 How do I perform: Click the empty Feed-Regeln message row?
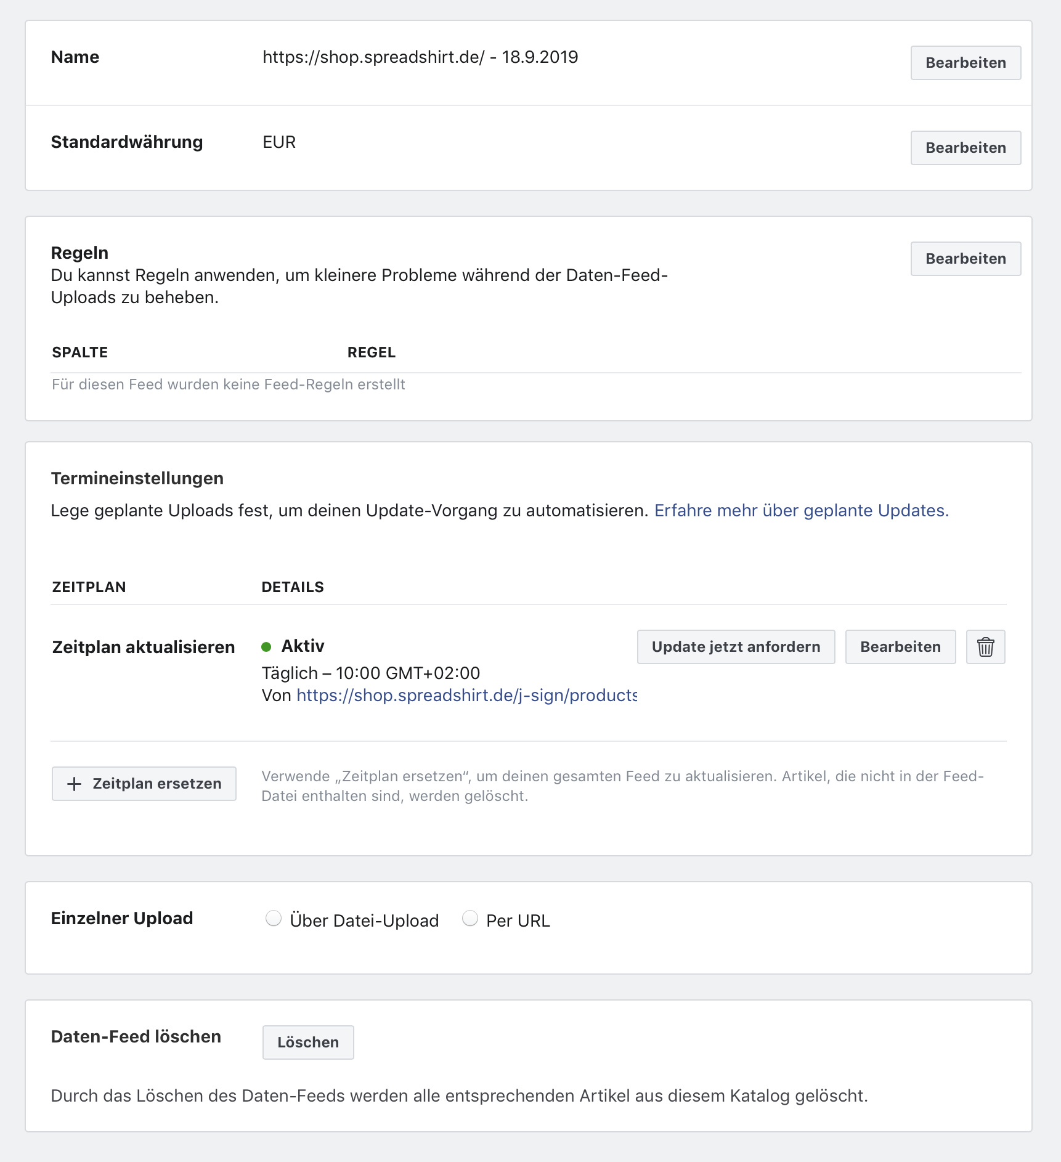click(x=229, y=385)
